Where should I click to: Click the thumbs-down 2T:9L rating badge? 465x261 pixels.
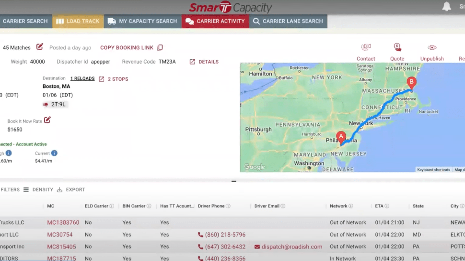[x=55, y=104]
